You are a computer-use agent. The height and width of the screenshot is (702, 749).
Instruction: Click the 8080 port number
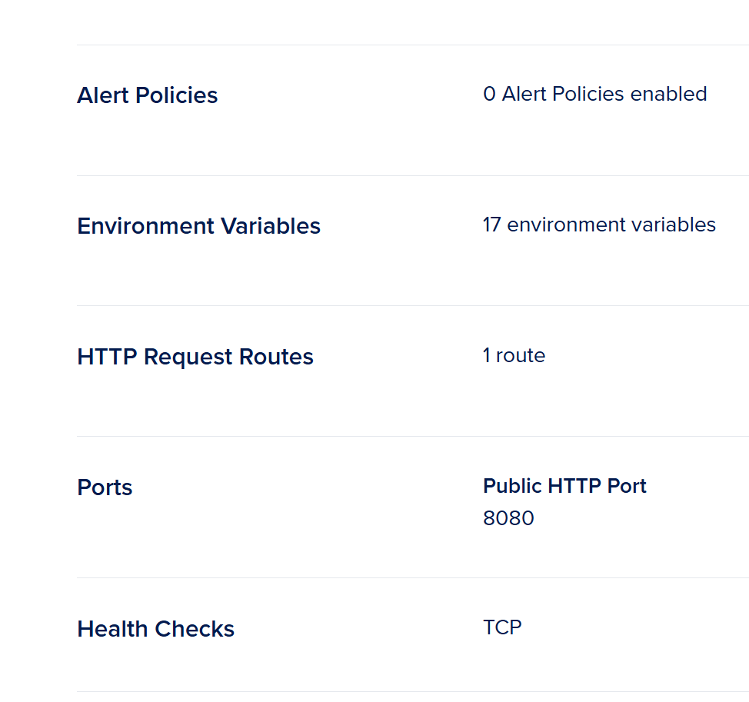click(x=508, y=518)
